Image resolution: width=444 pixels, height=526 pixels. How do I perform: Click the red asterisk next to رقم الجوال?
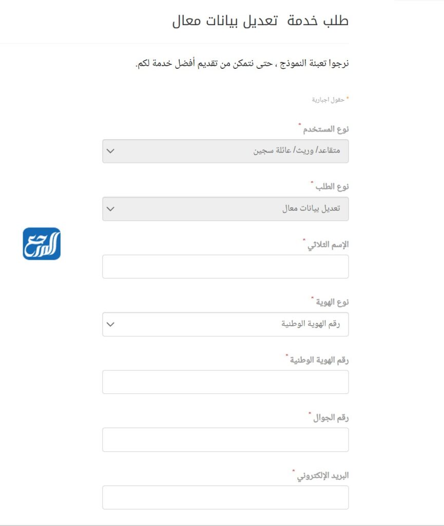click(309, 411)
